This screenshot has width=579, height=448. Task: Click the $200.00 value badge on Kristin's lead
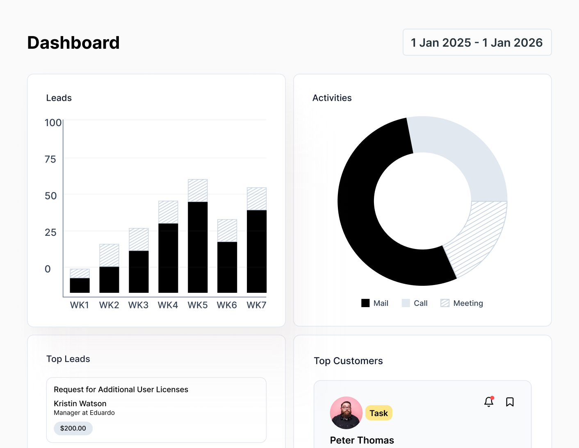73,428
